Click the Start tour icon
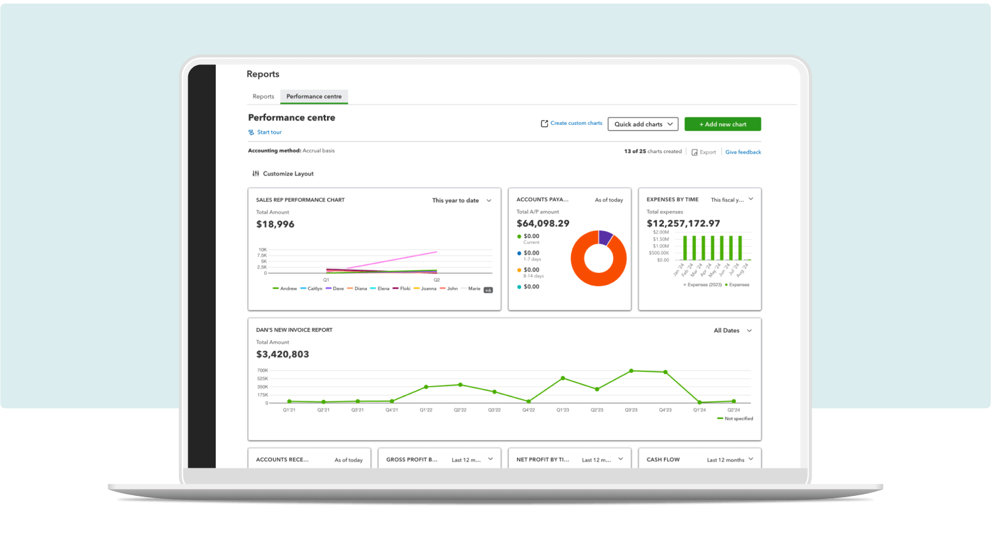Viewport: 991px width, 554px height. [251, 132]
